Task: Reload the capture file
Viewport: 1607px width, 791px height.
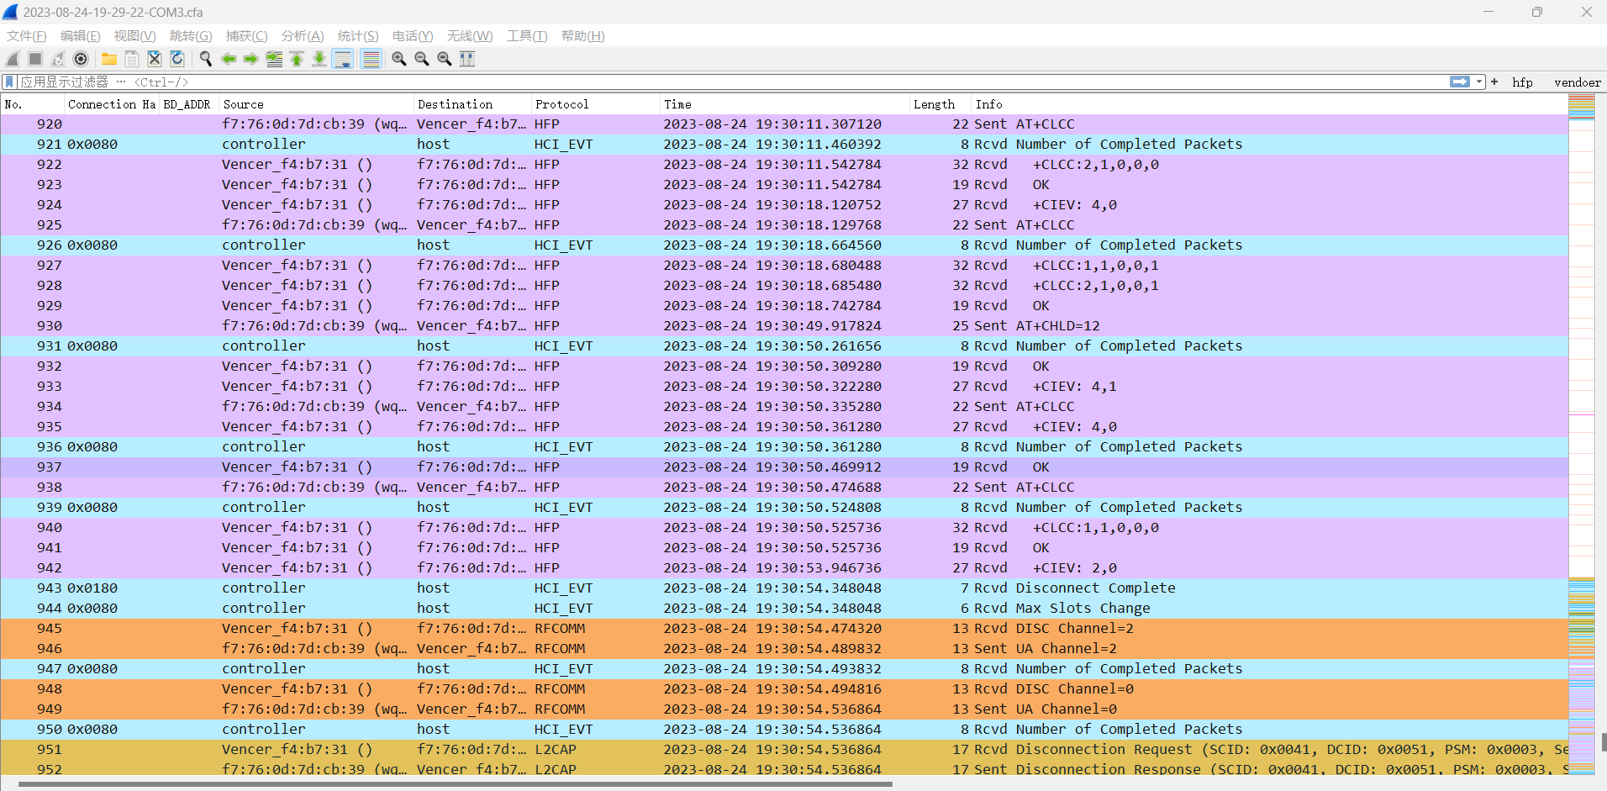Action: coord(177,59)
